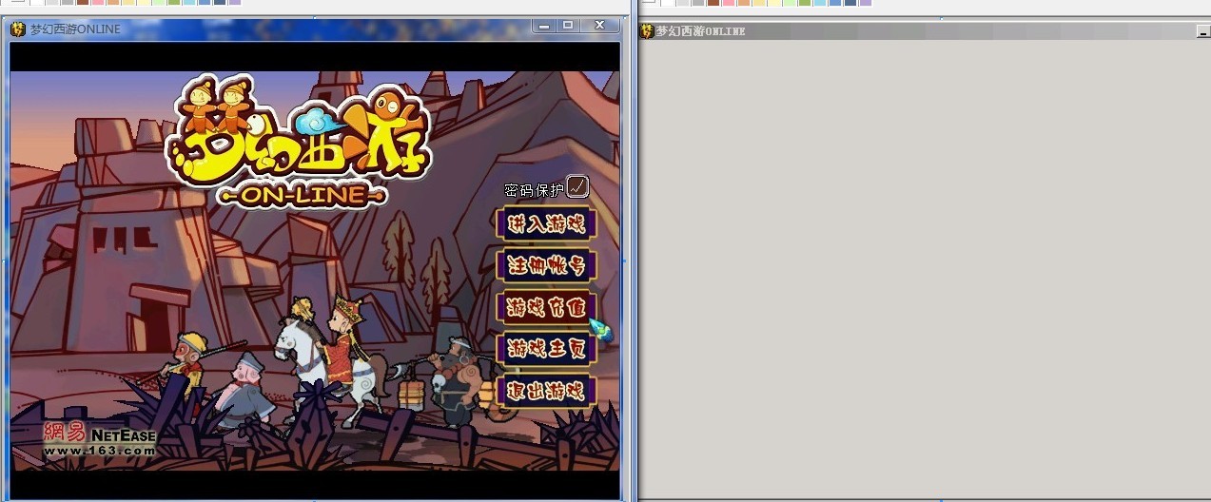Maximize the left 梦幻西游ONLINE window
The height and width of the screenshot is (502, 1211).
568,25
